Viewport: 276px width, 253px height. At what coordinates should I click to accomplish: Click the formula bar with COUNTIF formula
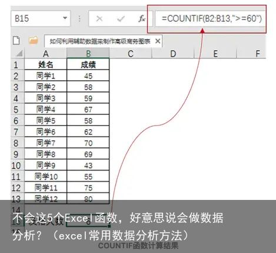coord(211,19)
